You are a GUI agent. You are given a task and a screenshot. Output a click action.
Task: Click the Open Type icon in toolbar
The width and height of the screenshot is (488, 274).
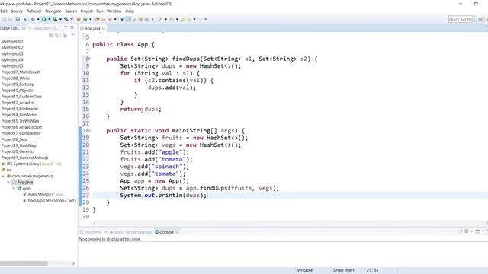tap(97, 19)
